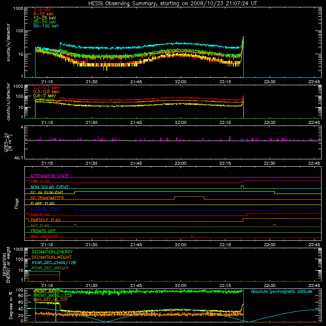Image resolution: width=326 pixels, height=326 pixels.
Task: Select the 25-50 keV legend label
Action: pyautogui.click(x=45, y=22)
